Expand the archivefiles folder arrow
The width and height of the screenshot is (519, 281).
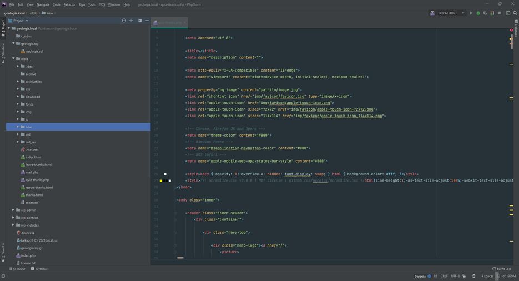(18, 82)
